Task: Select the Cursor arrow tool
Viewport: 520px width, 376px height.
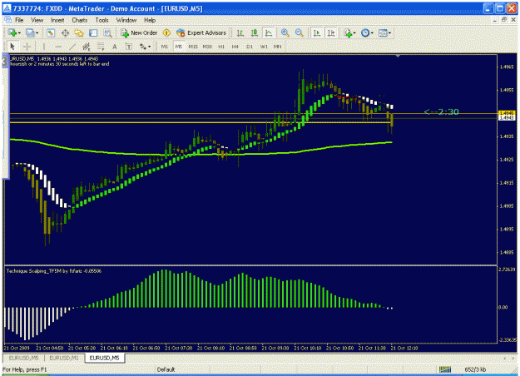Action: click(x=12, y=47)
